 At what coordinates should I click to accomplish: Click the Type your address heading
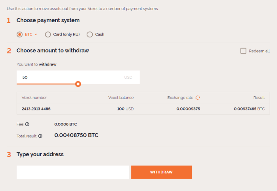tap(40, 154)
